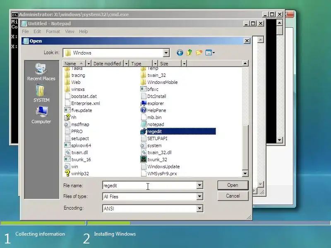331x248 pixels.
Task: Select the Enterprise.xml file
Action: 82,103
